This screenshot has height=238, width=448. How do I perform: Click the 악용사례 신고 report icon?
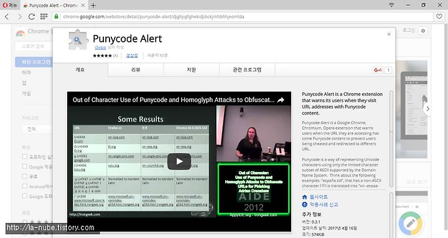click(304, 204)
